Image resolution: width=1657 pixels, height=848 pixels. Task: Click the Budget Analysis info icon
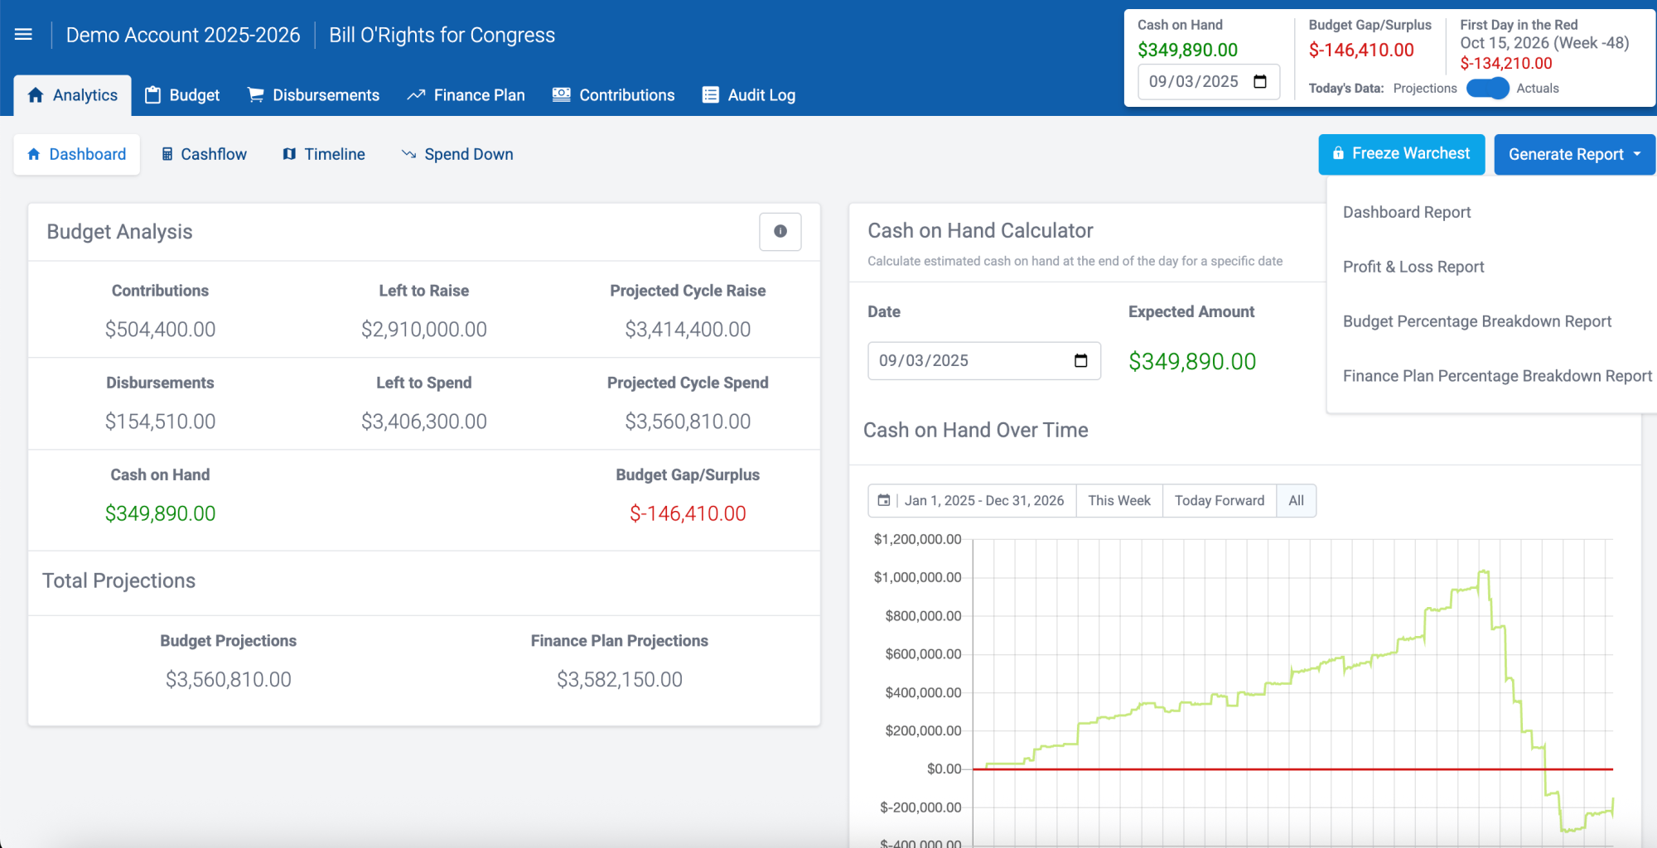tap(780, 232)
